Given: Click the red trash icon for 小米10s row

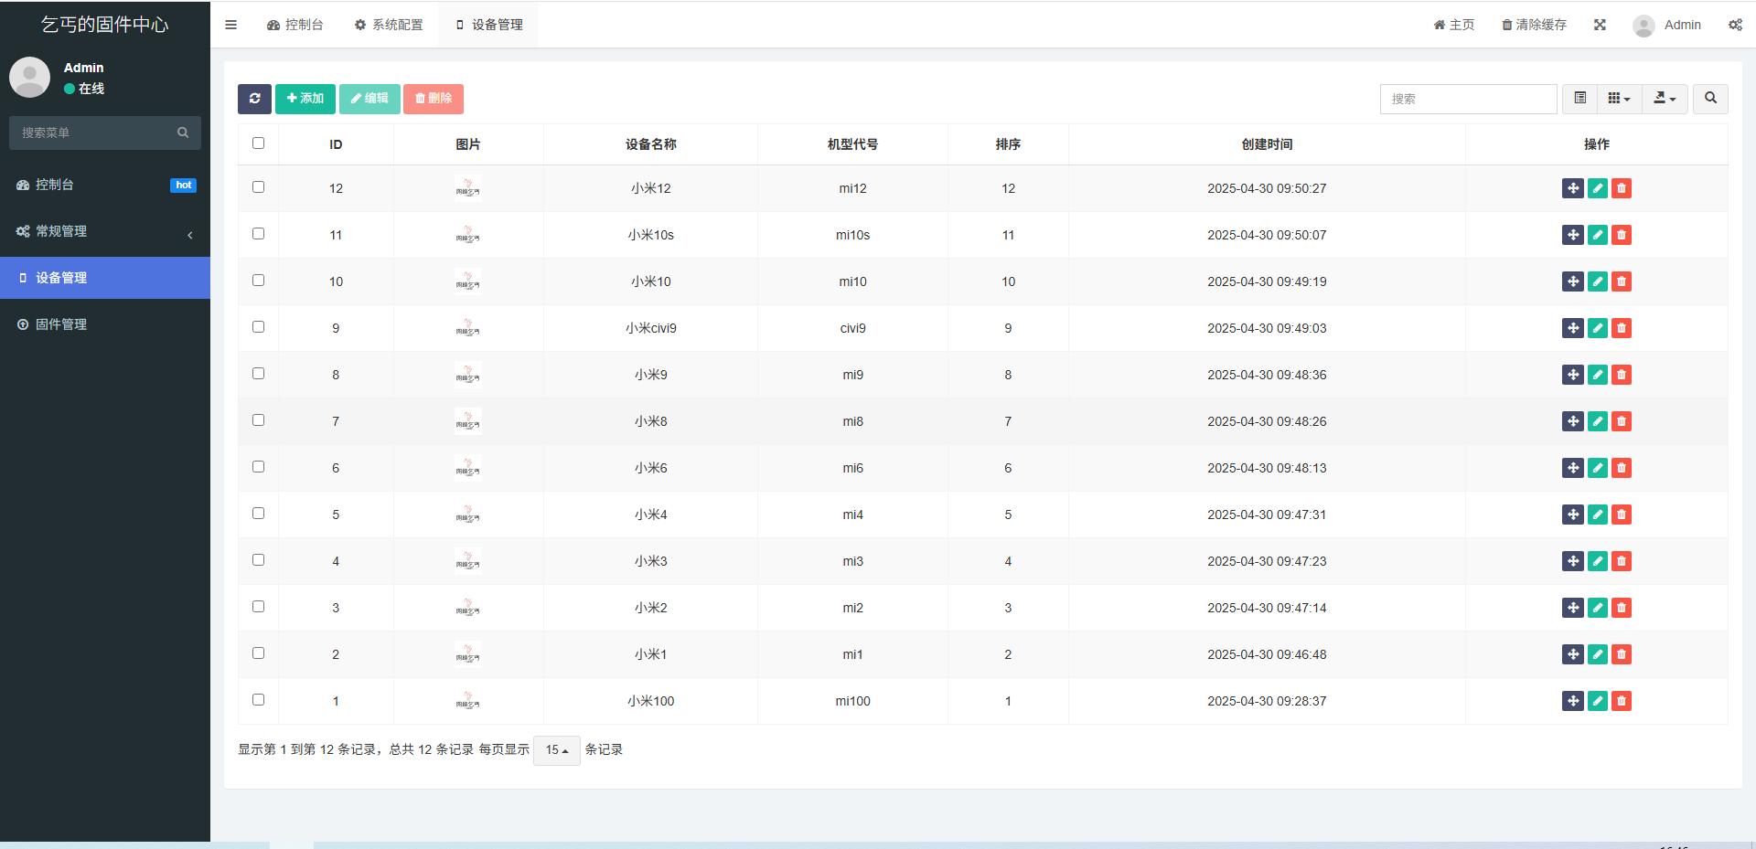Looking at the screenshot, I should [x=1622, y=235].
